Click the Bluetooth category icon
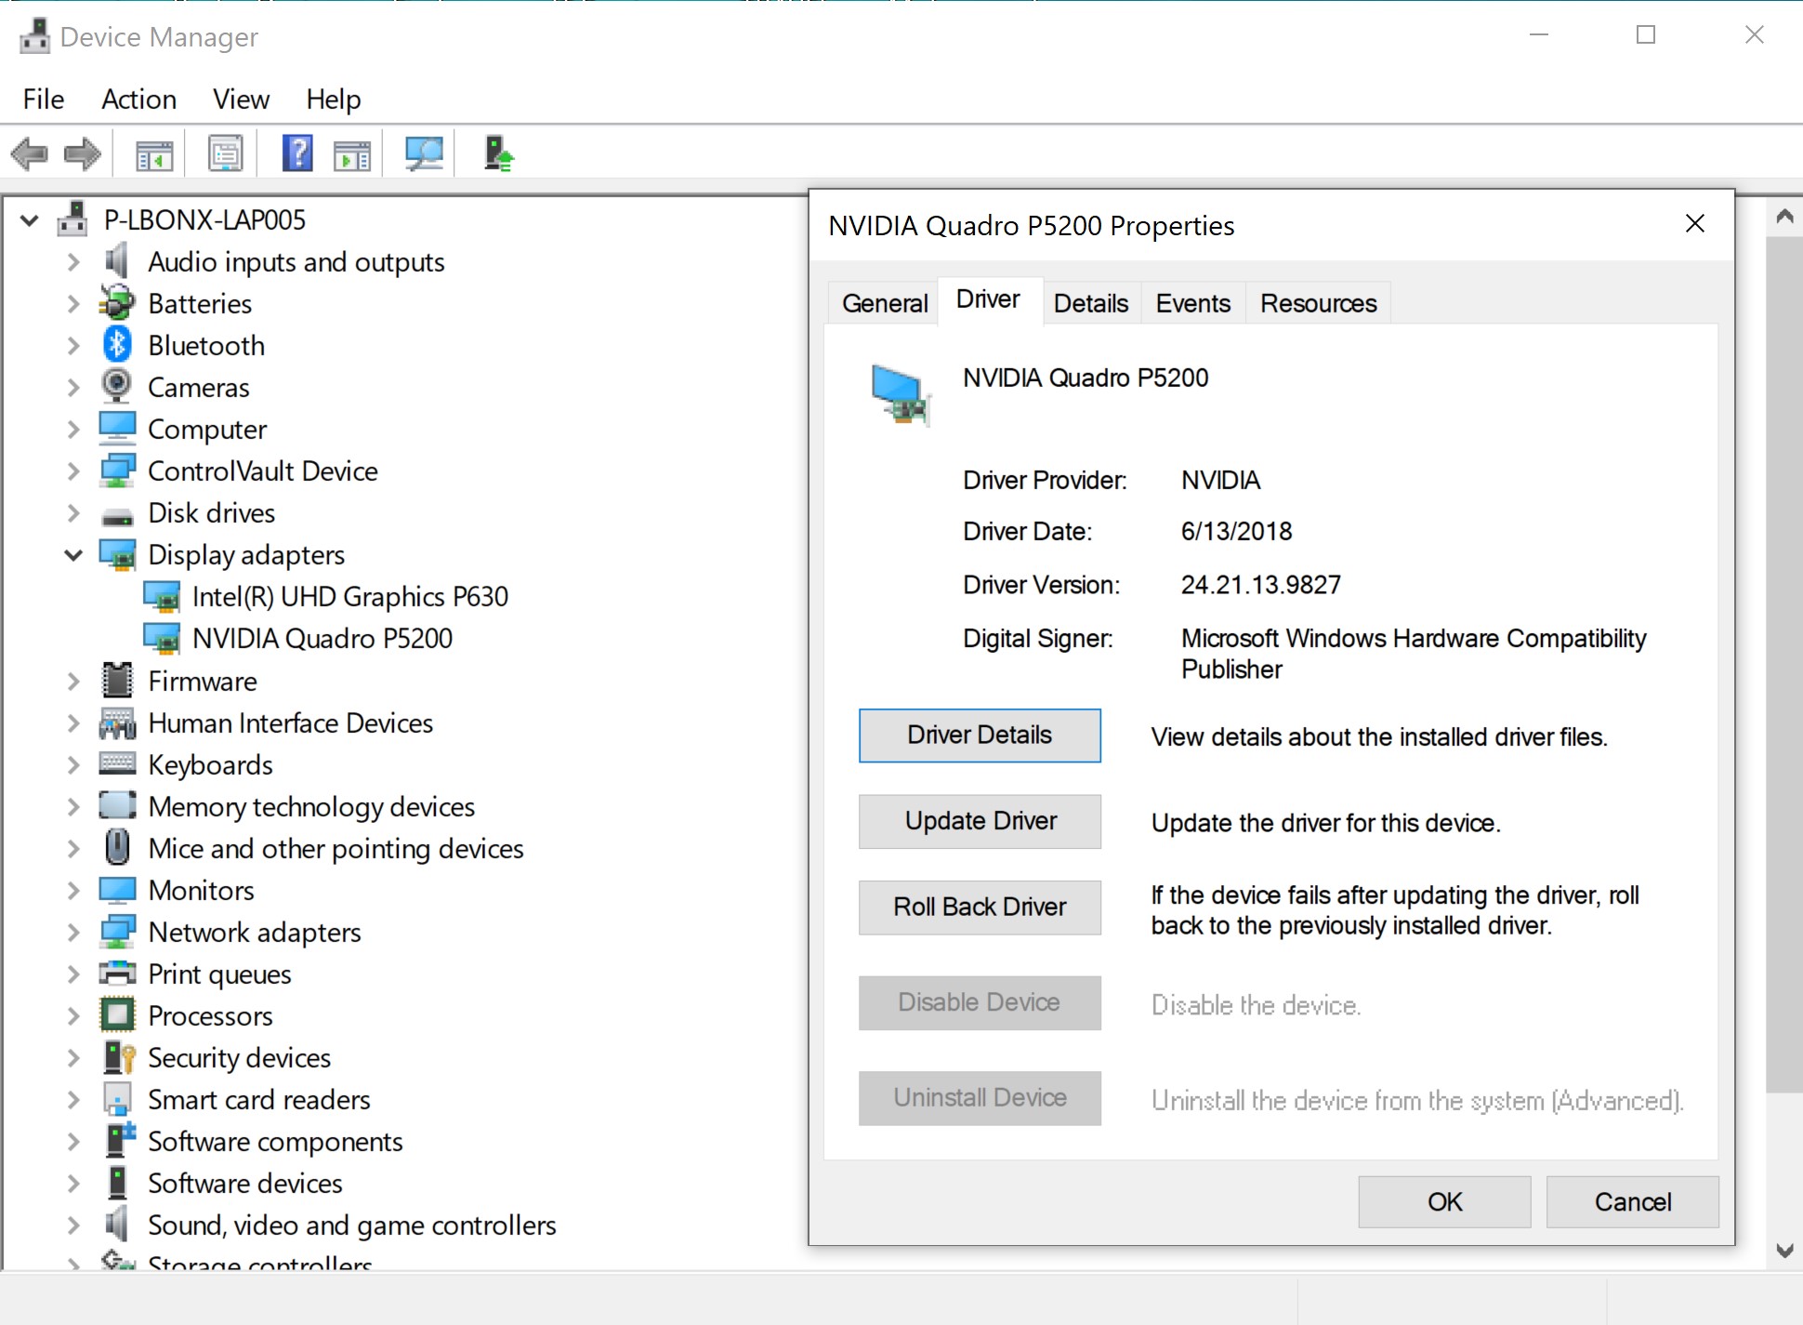 (x=117, y=345)
